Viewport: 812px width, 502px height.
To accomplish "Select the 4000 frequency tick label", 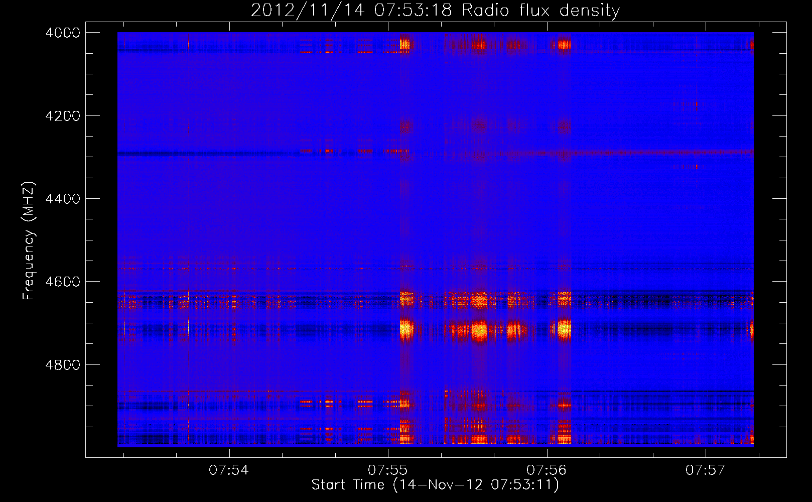I will [63, 33].
